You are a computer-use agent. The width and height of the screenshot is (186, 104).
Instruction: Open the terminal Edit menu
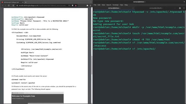[x=99, y=5]
